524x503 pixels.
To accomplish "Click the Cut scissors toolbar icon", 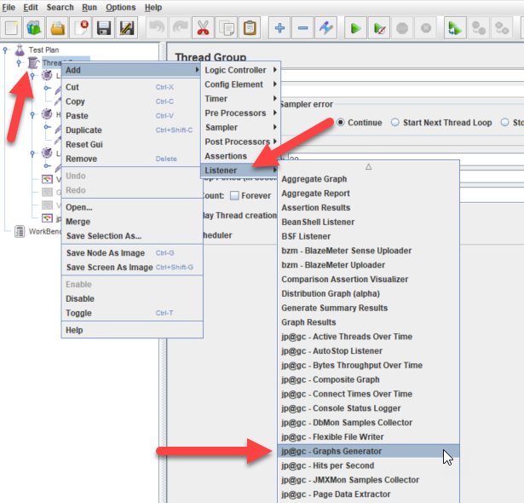I will (203, 28).
